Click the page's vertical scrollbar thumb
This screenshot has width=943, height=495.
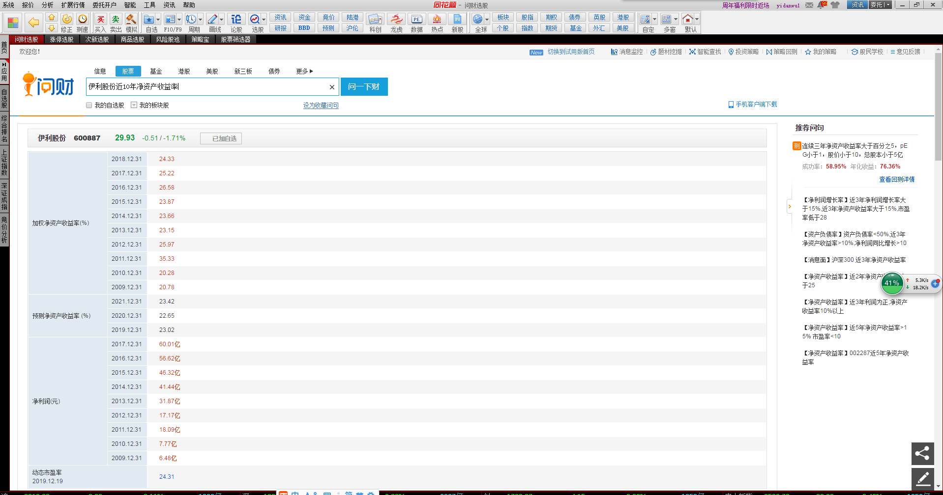(x=939, y=107)
